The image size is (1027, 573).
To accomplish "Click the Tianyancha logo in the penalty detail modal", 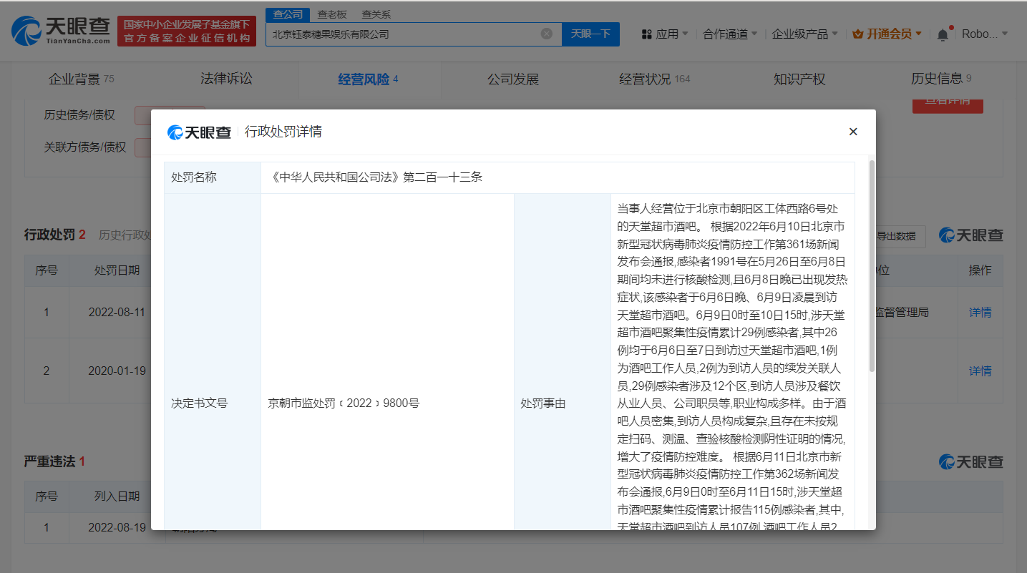I will point(199,132).
